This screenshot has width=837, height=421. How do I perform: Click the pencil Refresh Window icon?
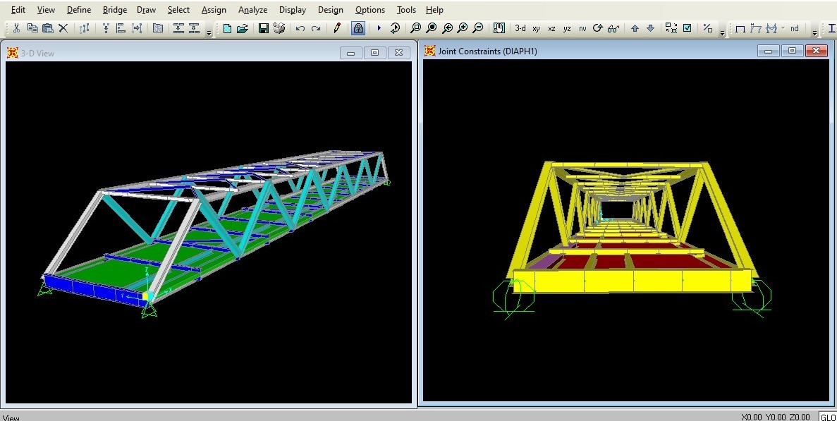pos(337,28)
